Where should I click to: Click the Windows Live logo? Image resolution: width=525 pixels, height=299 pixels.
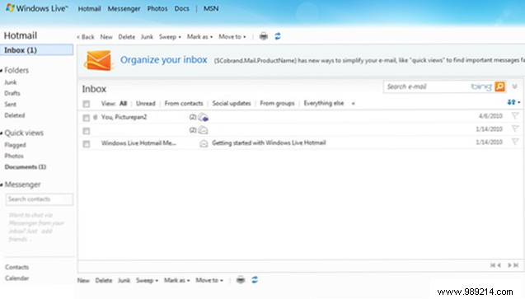pyautogui.click(x=37, y=8)
